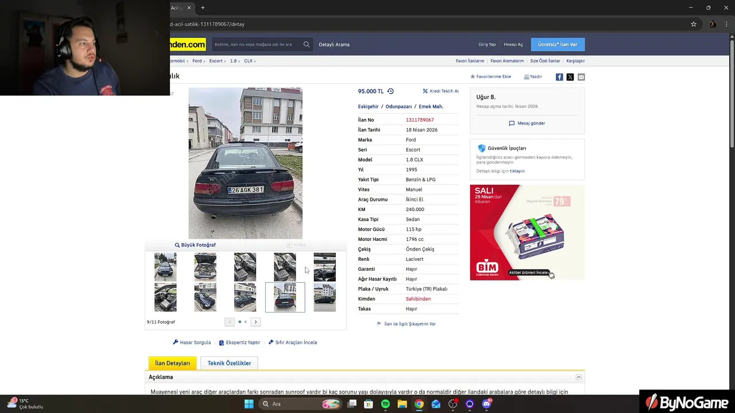This screenshot has height=413, width=735.
Task: Click taskbar Ara search box
Action: [300, 404]
